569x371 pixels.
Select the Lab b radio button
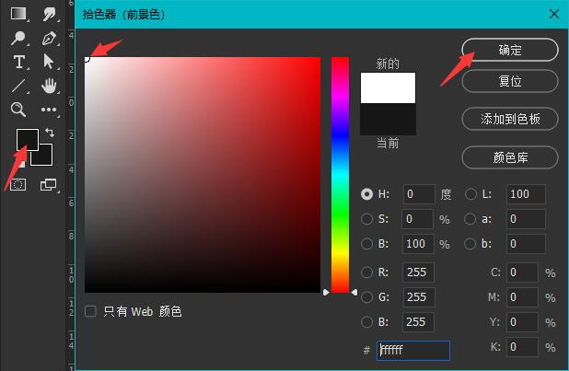[470, 244]
